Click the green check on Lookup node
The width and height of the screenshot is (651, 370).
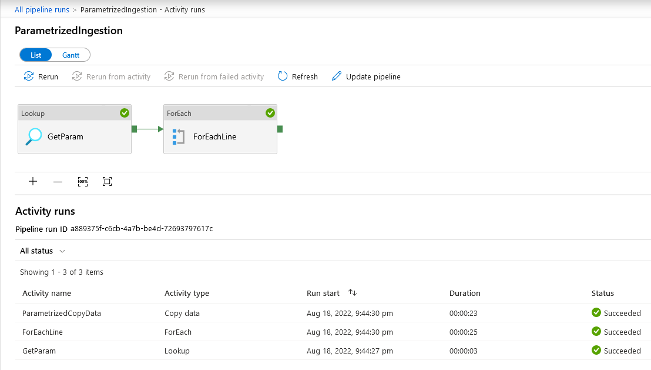click(x=125, y=113)
